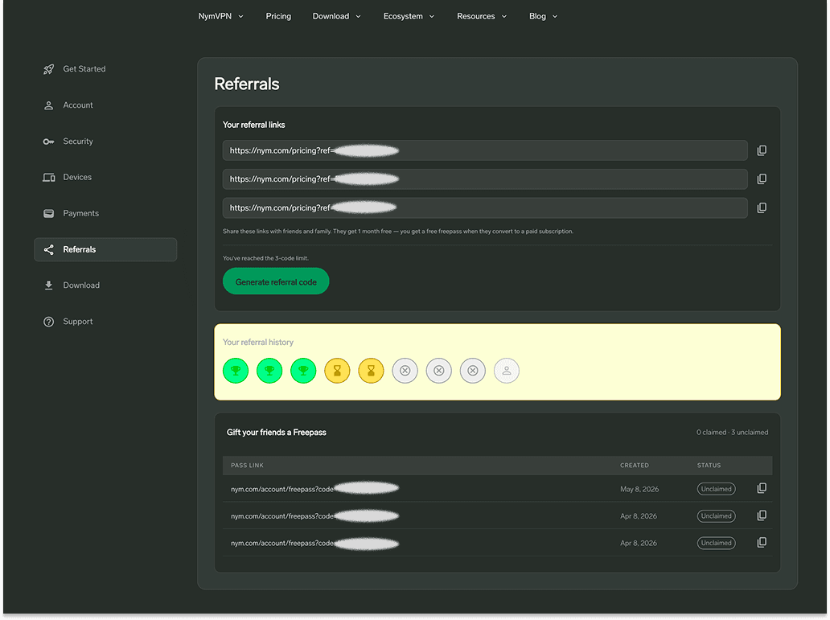Copy the third referral link

tap(762, 207)
